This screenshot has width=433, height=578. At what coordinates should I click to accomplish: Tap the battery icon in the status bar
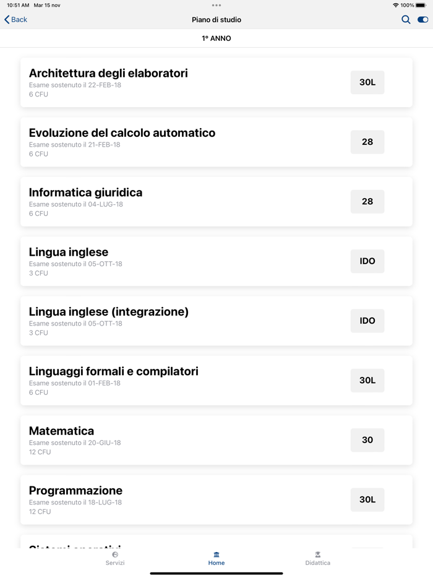point(422,5)
